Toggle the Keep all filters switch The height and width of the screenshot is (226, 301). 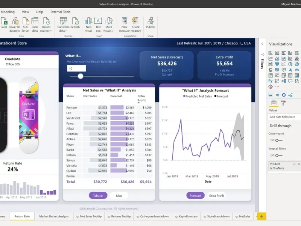[278, 155]
